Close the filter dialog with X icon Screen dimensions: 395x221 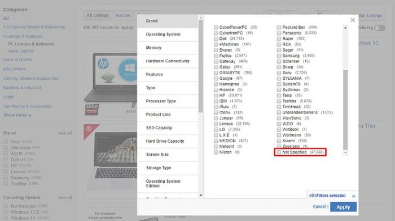[x=353, y=20]
